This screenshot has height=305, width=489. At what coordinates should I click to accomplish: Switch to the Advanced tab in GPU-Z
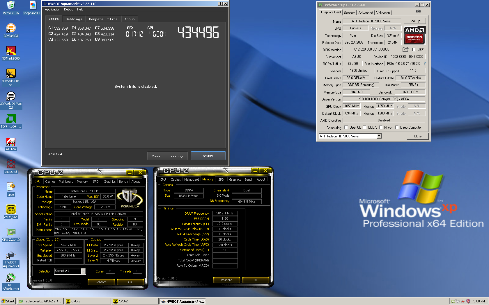click(366, 13)
